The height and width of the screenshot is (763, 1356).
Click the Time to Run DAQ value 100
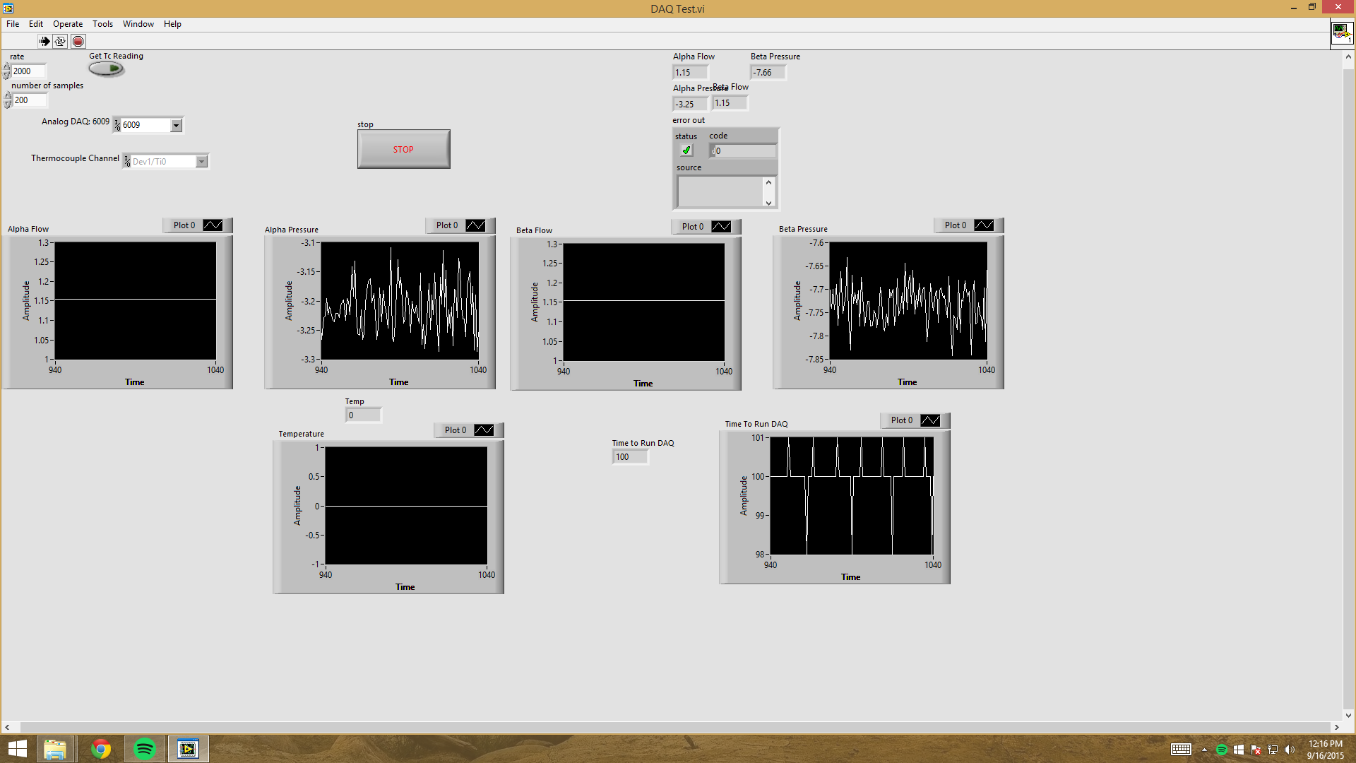[630, 457]
